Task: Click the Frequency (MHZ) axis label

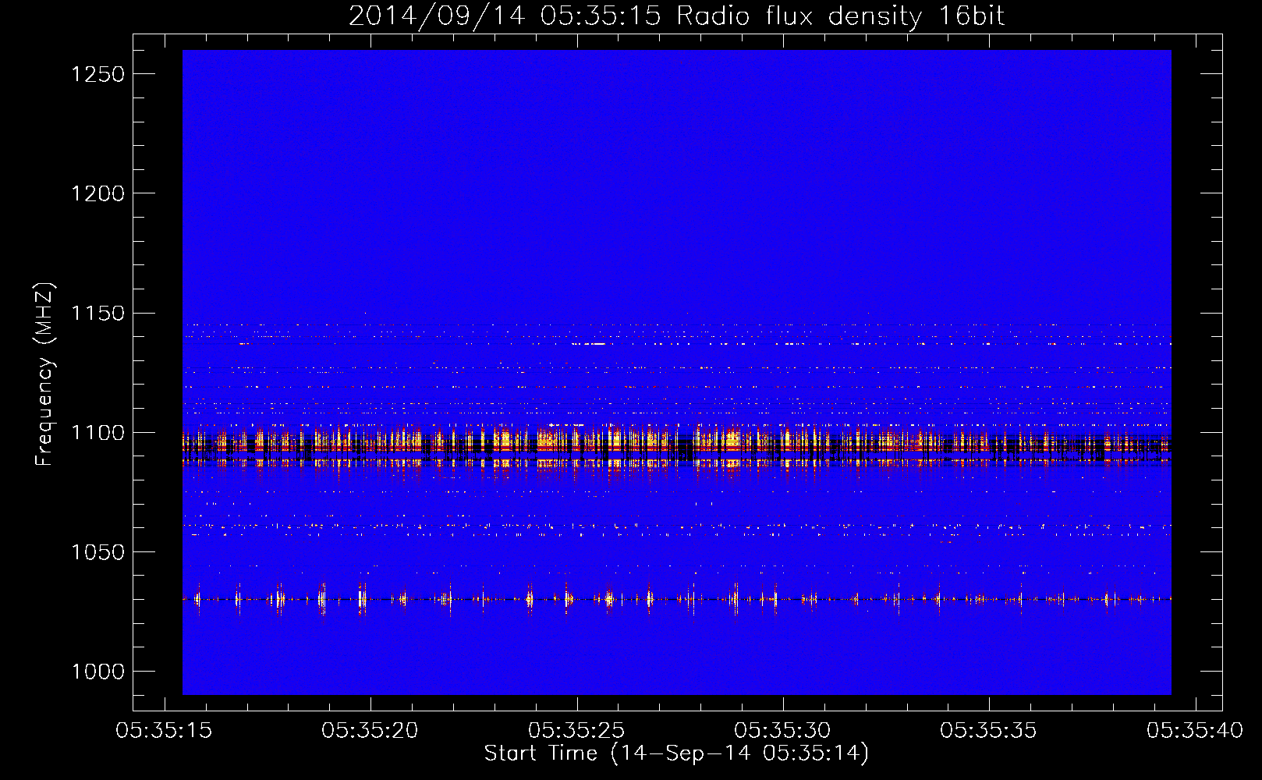Action: [x=45, y=374]
